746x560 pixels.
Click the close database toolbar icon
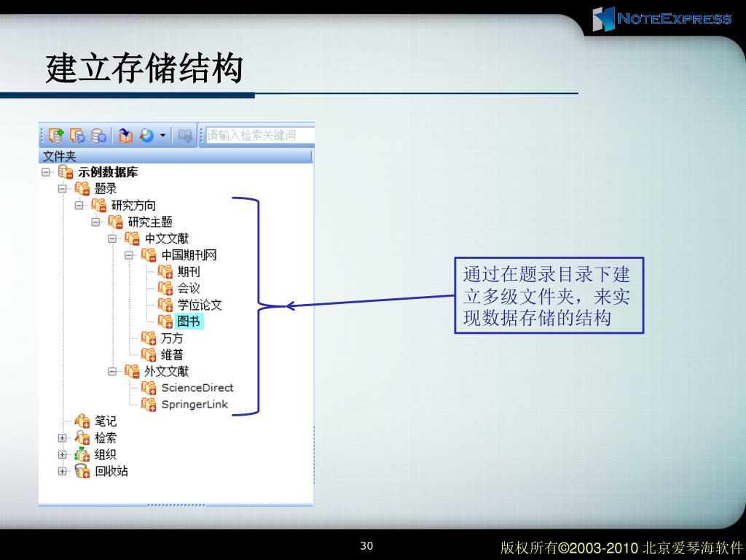coord(98,136)
